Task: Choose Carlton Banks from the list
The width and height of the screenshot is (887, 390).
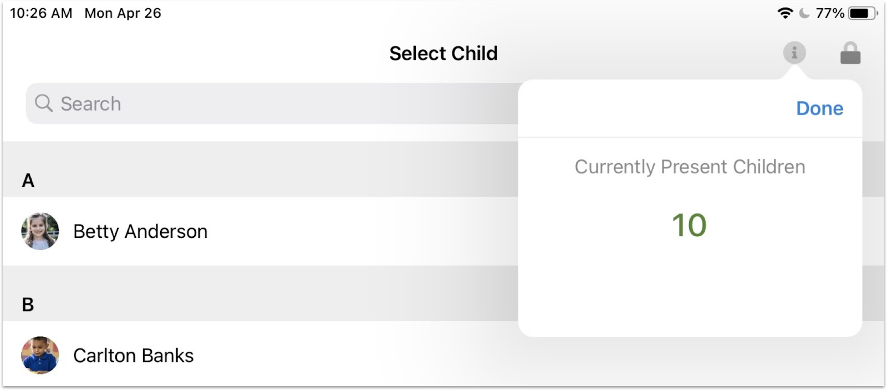Action: coord(134,355)
